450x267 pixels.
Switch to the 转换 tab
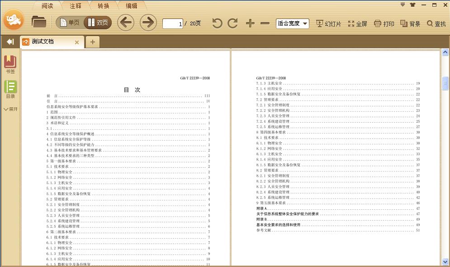tap(104, 6)
